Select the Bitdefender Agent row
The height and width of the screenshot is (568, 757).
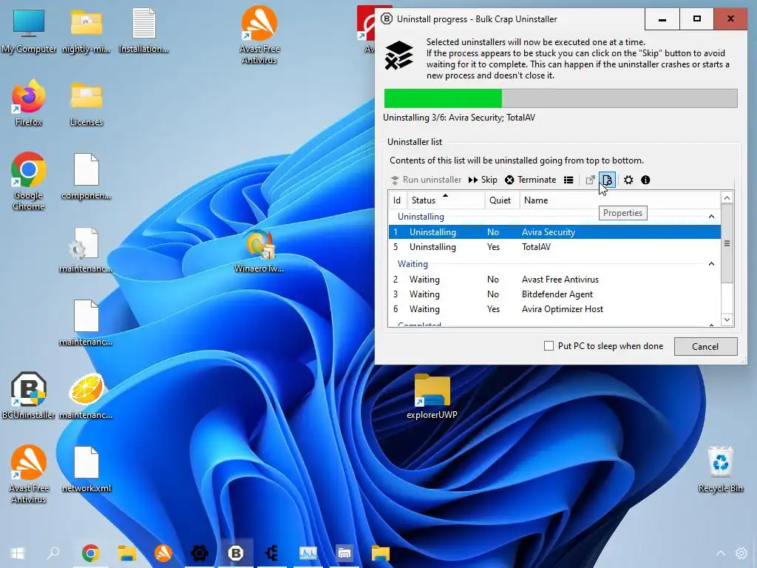(554, 294)
